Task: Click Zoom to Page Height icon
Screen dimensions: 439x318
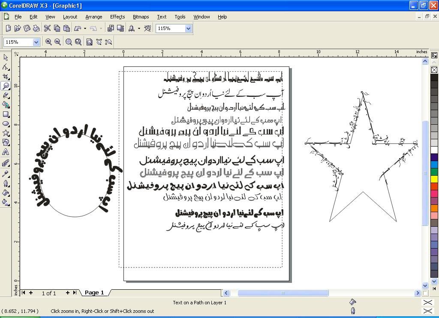Action: pos(108,42)
